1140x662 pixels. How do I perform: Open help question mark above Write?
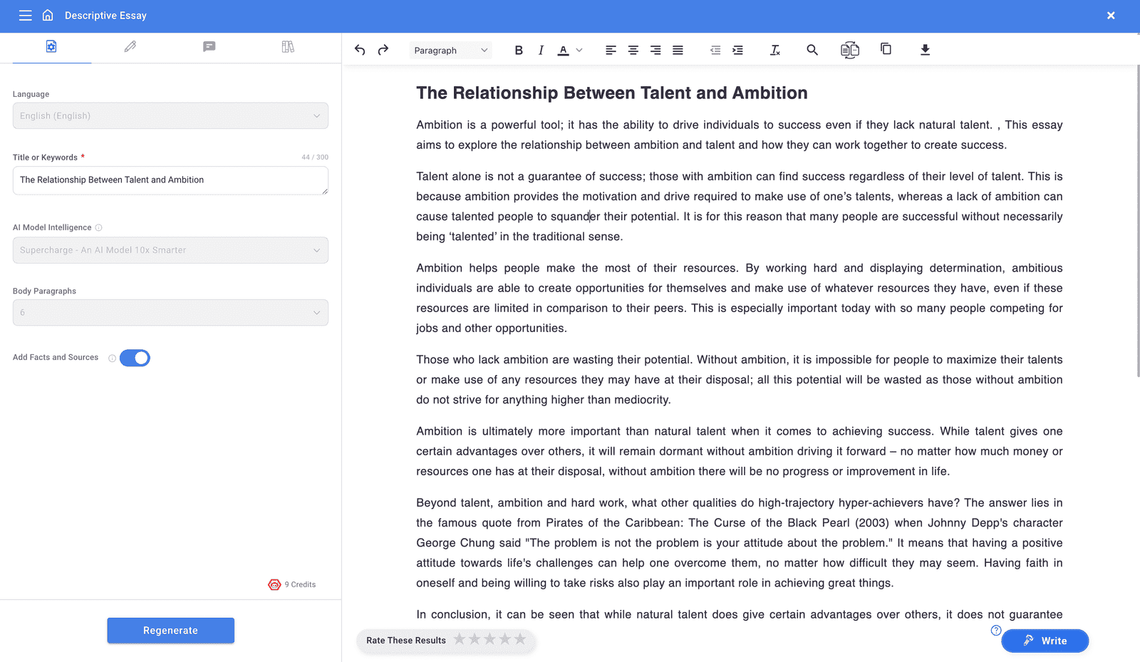coord(996,631)
